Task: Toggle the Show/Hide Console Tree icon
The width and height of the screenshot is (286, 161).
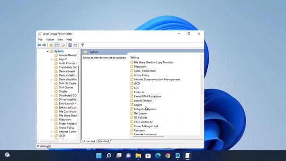Action: (x=57, y=45)
